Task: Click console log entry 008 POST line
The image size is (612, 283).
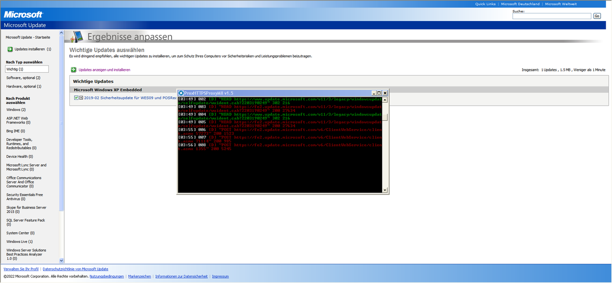Action: click(x=280, y=147)
